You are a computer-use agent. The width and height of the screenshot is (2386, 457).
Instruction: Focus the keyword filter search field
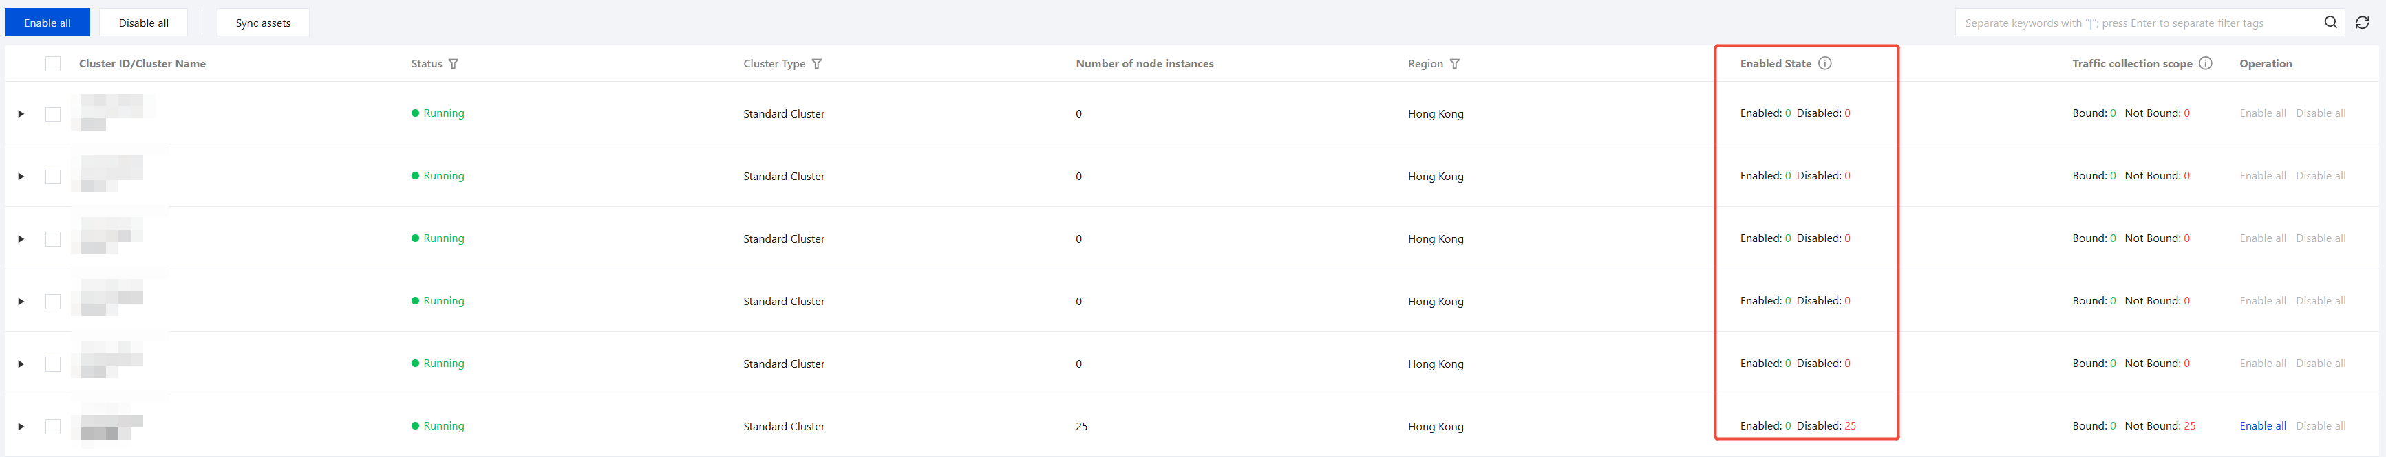point(2131,22)
